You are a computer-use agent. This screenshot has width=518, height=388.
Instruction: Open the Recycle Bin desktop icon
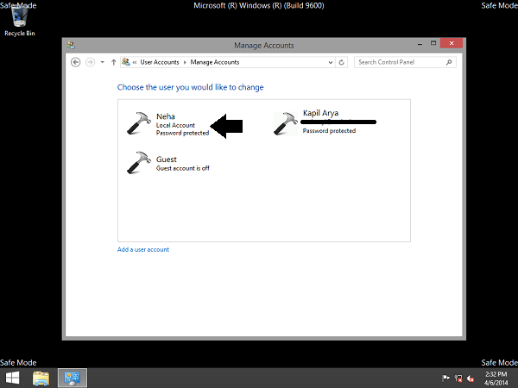(19, 21)
